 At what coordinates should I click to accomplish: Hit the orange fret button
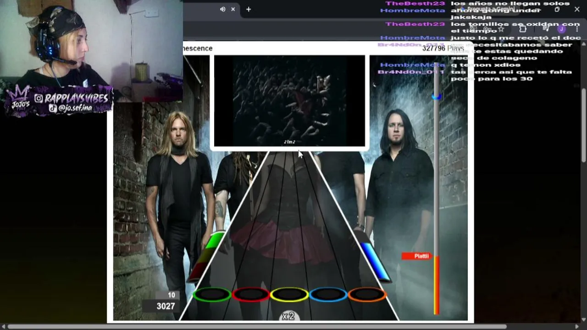[366, 295]
